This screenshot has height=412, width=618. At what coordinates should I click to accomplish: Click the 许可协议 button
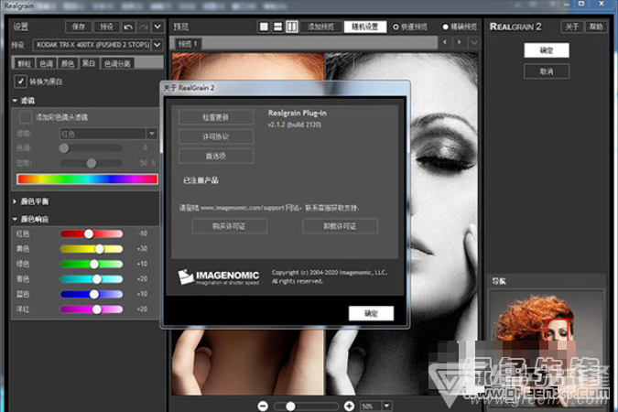click(216, 136)
